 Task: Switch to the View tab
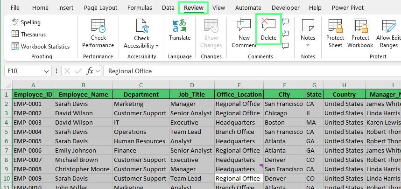tap(218, 8)
